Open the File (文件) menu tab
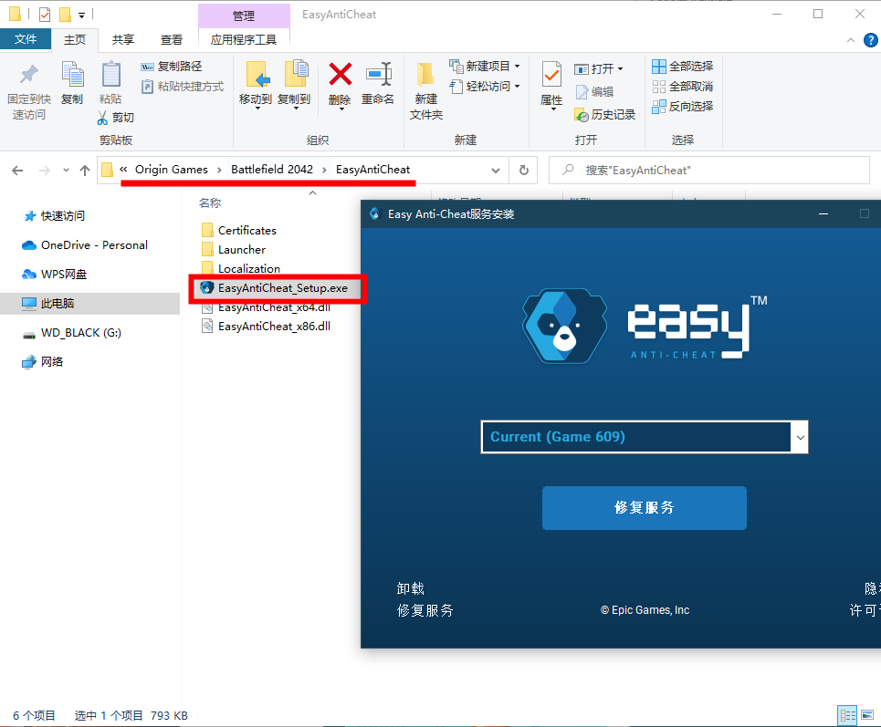Image resolution: width=881 pixels, height=727 pixels. (x=26, y=39)
